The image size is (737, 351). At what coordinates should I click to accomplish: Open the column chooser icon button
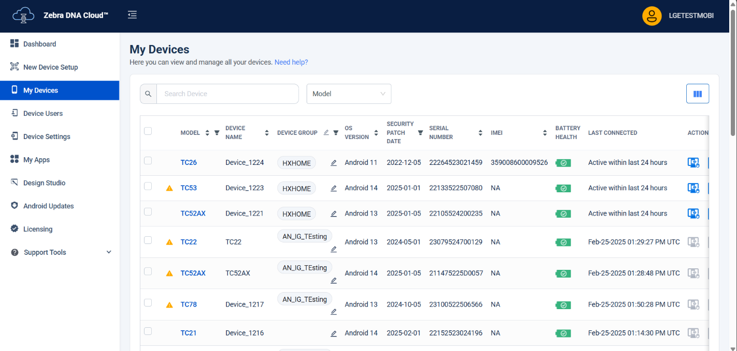(697, 94)
